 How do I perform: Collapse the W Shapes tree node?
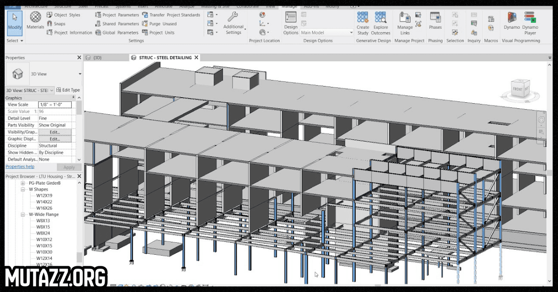(x=23, y=190)
